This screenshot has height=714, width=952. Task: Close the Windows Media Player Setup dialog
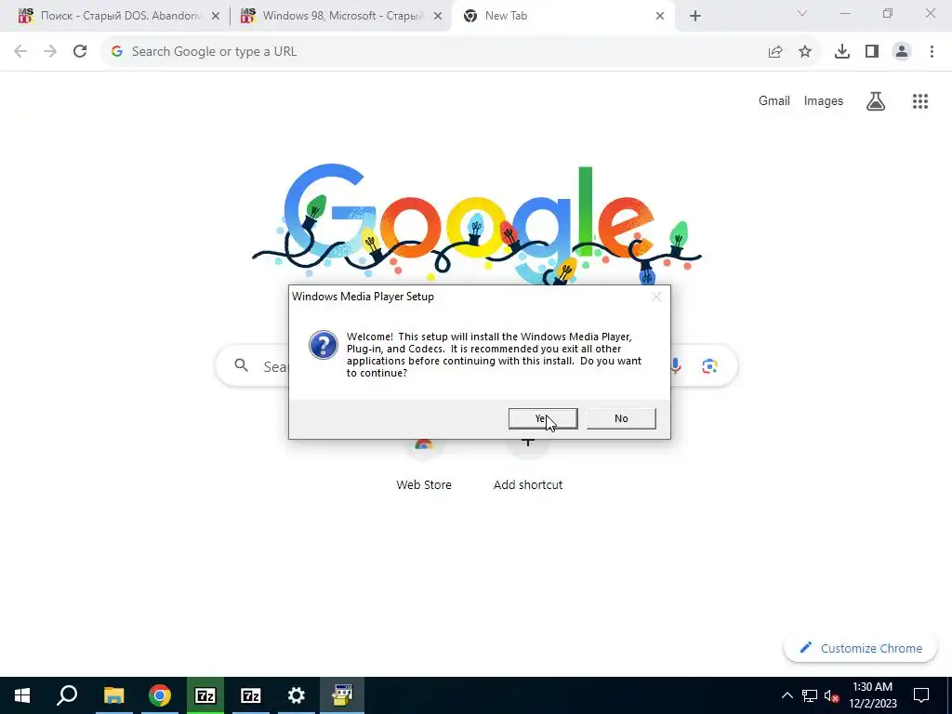click(656, 297)
